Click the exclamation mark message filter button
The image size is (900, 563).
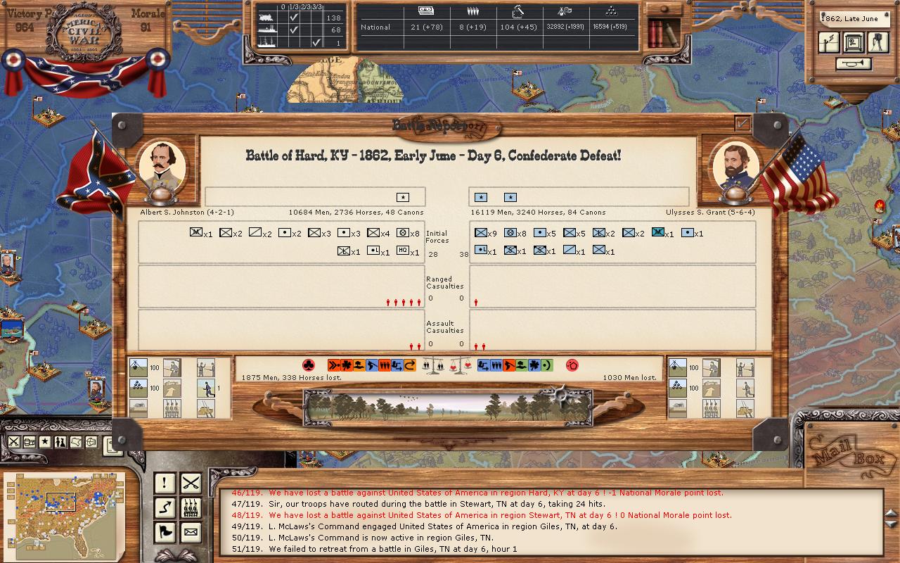click(x=165, y=483)
